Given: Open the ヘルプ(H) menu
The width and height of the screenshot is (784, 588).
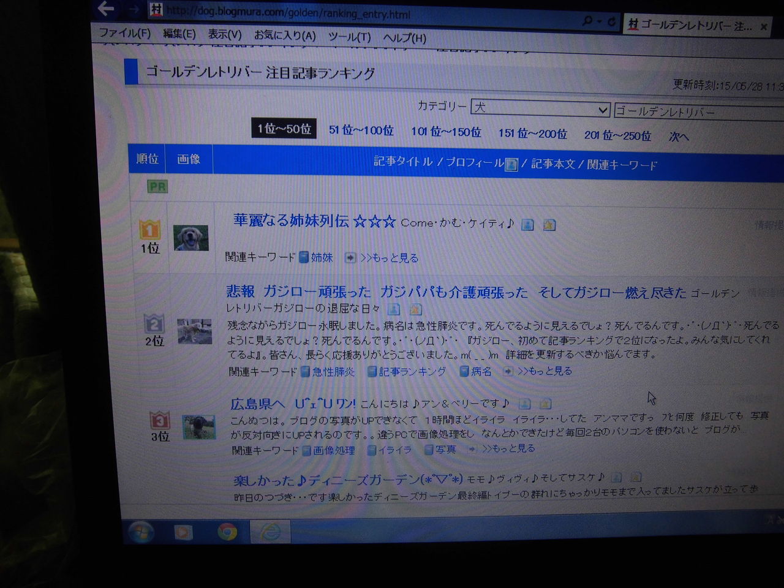Looking at the screenshot, I should point(404,37).
